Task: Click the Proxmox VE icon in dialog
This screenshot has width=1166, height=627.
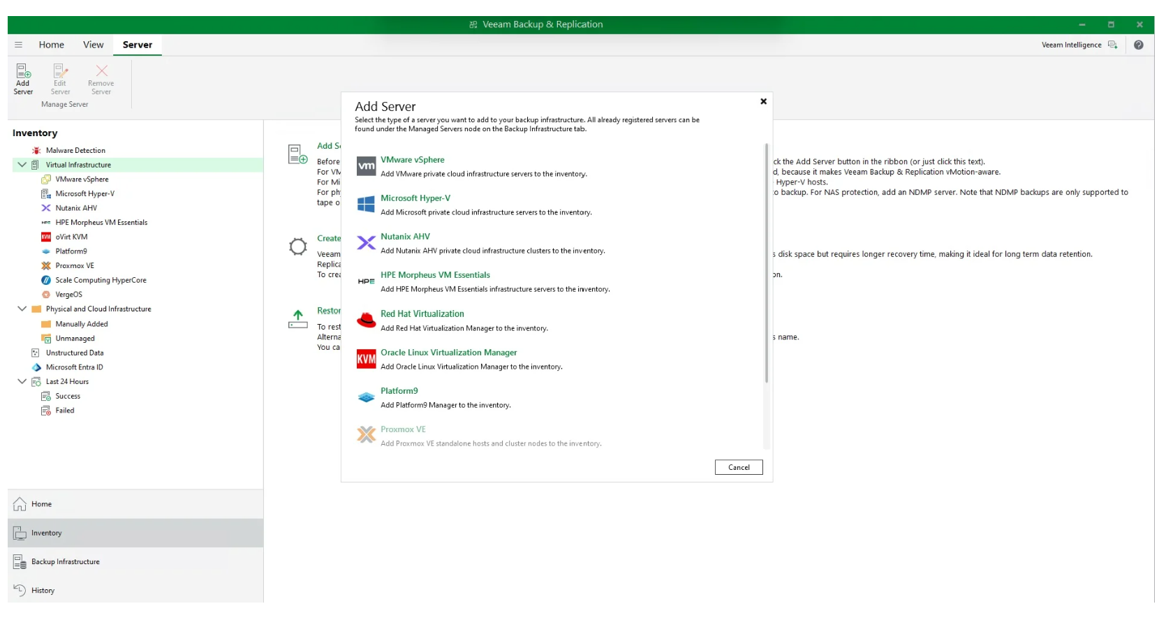Action: (367, 435)
